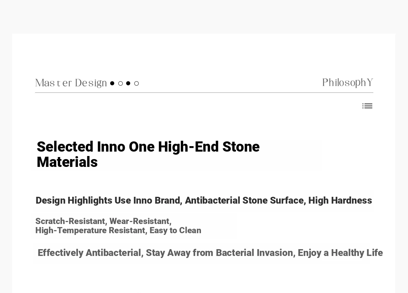
Task: Select the second filled dot indicator
Action: [x=128, y=83]
